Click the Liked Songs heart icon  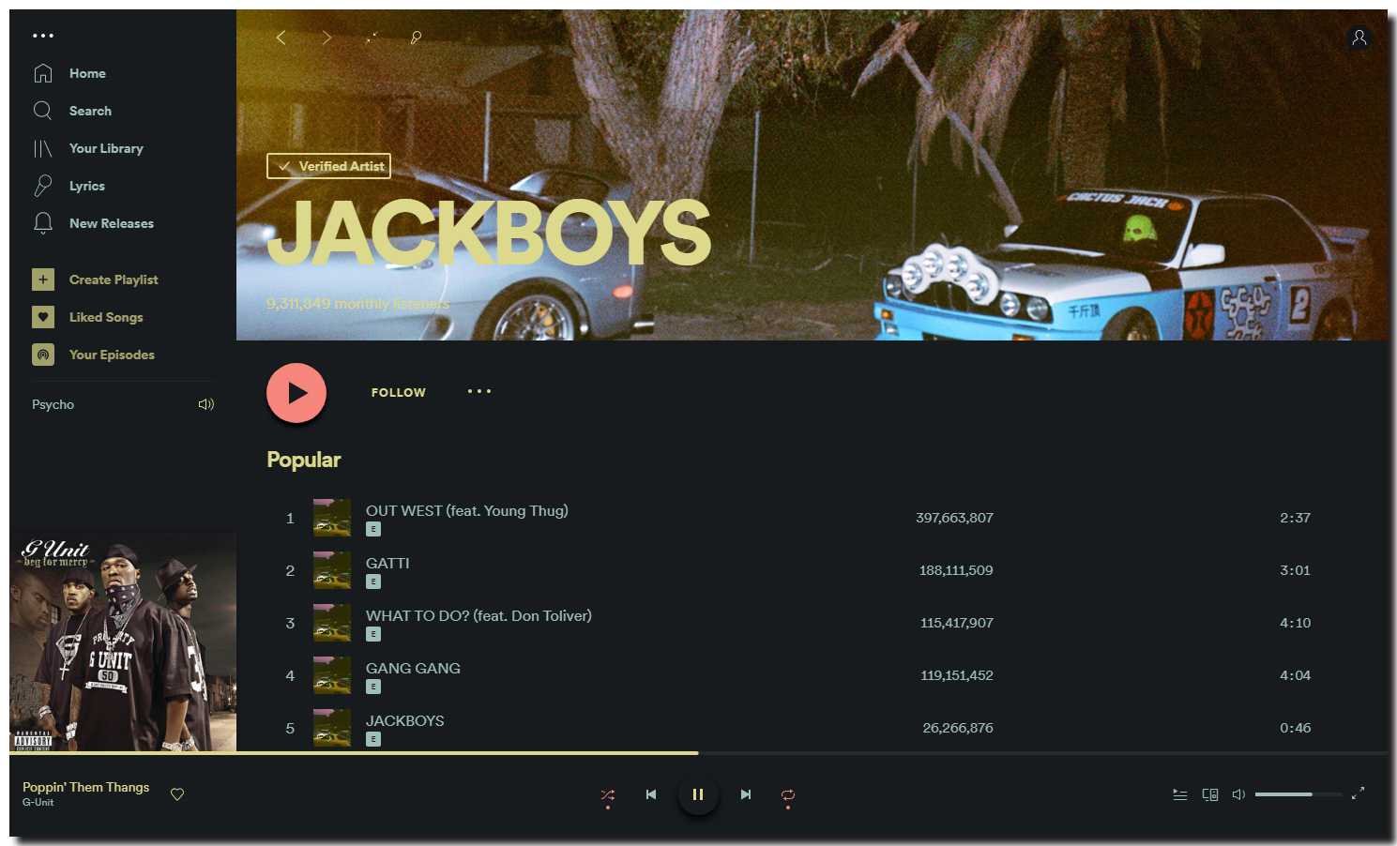tap(43, 317)
